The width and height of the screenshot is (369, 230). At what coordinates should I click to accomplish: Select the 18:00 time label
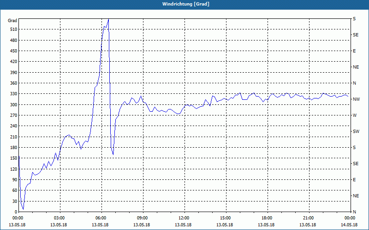(267, 218)
